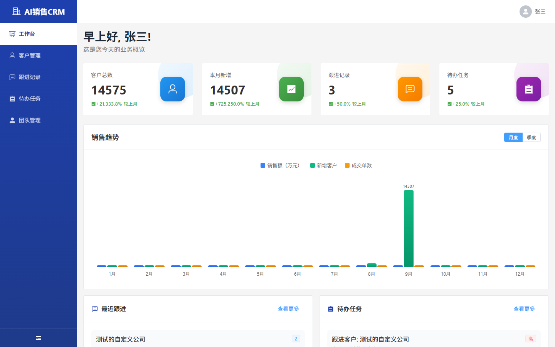Image resolution: width=555 pixels, height=347 pixels.
Task: Click the 14575 customer total value
Action: tap(109, 90)
